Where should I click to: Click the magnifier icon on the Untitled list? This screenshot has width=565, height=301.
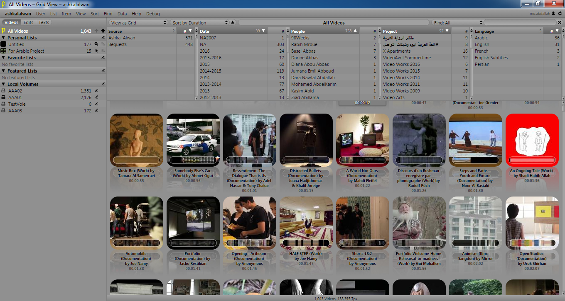96,44
